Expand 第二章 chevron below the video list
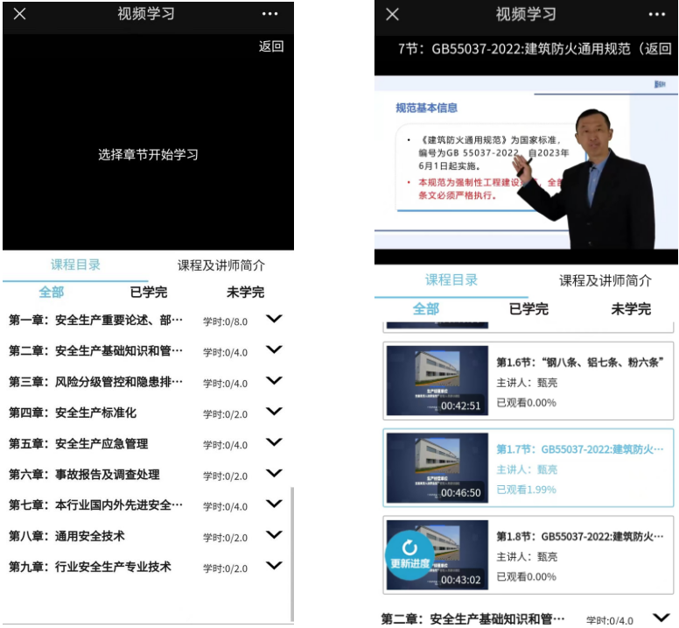 661,618
